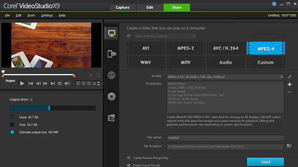Select the 3D movie output icon

(111, 118)
